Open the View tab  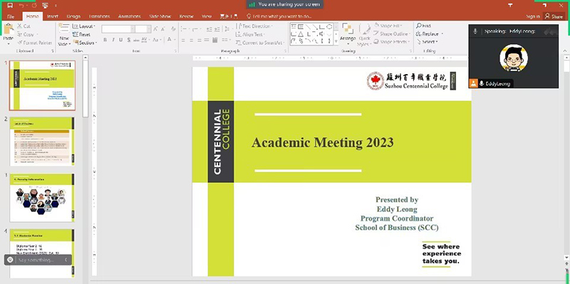(207, 16)
